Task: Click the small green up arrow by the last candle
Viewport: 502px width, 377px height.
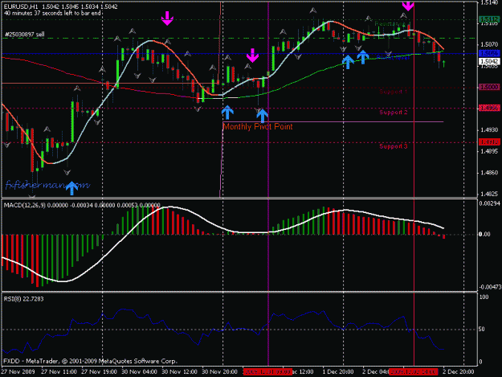Action: point(444,64)
